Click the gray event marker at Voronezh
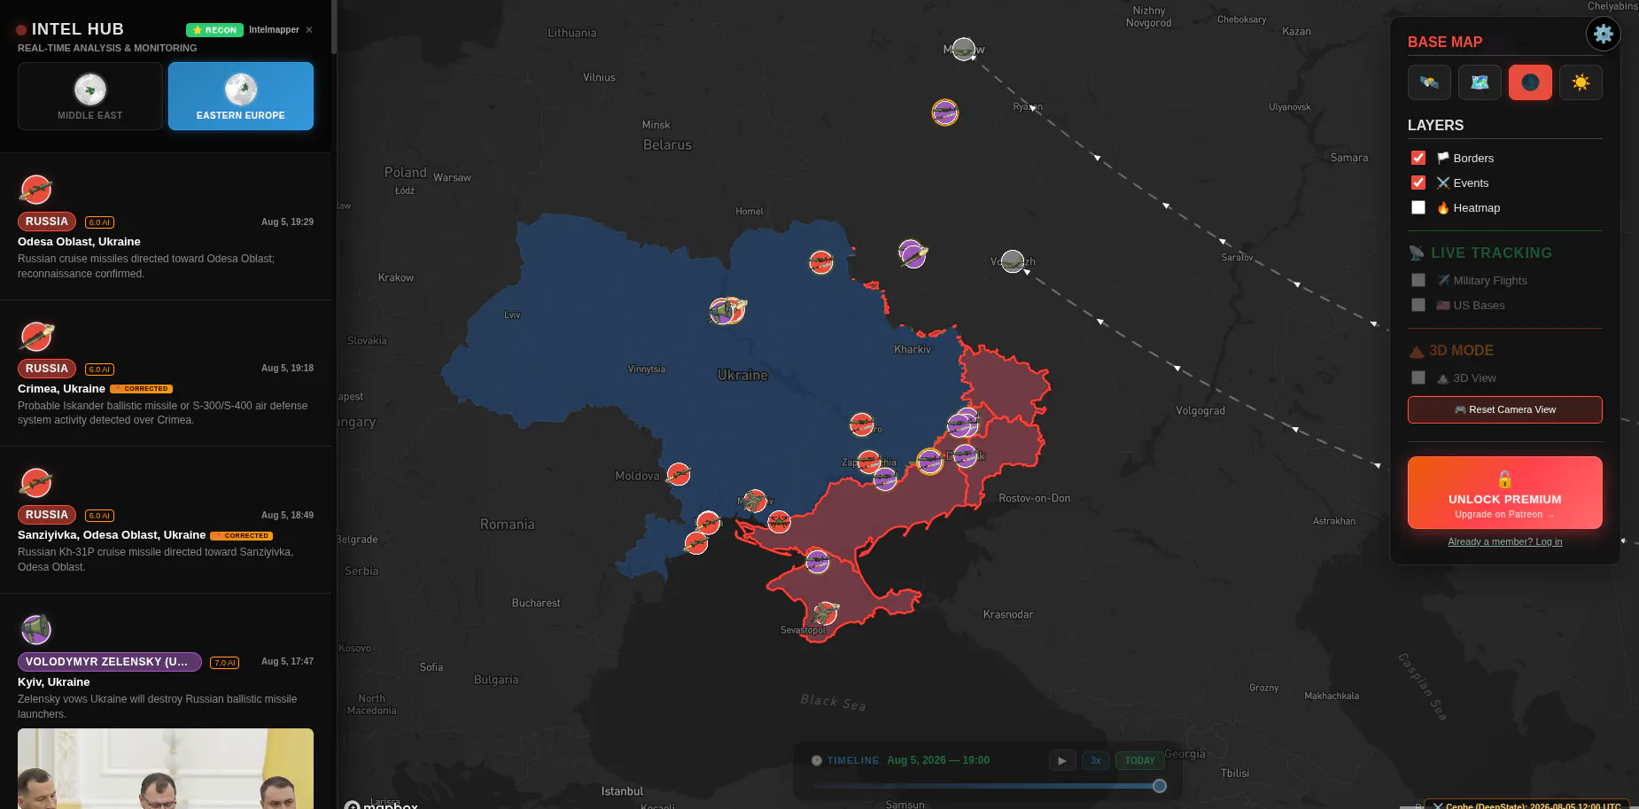Screen dimensions: 1639x809 tap(1013, 261)
